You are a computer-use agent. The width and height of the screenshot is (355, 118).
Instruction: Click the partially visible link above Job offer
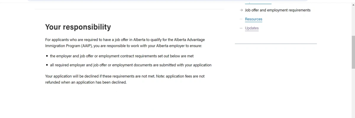click(258, 2)
